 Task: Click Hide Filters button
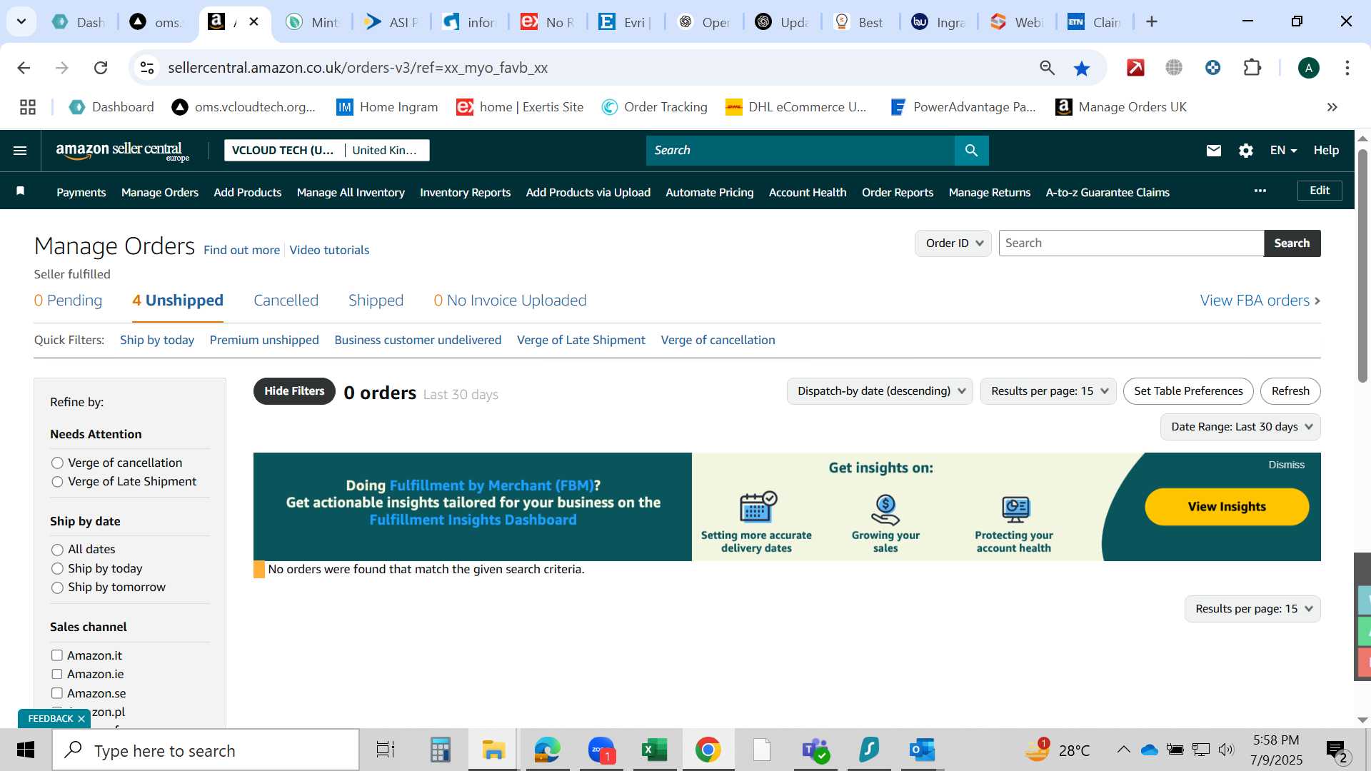click(x=294, y=391)
